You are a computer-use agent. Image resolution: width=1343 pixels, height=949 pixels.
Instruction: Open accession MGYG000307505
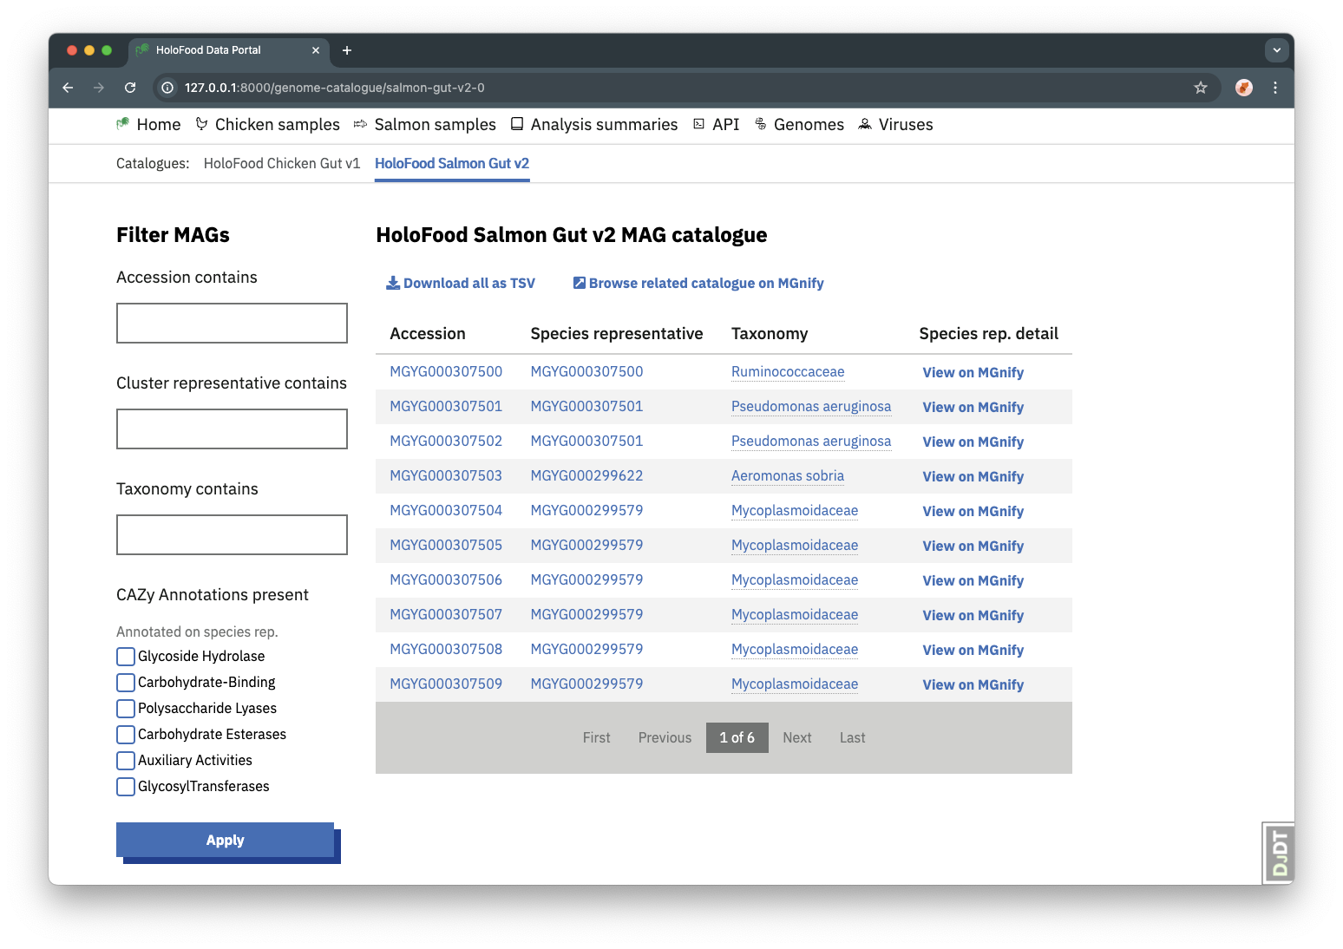[x=446, y=545]
